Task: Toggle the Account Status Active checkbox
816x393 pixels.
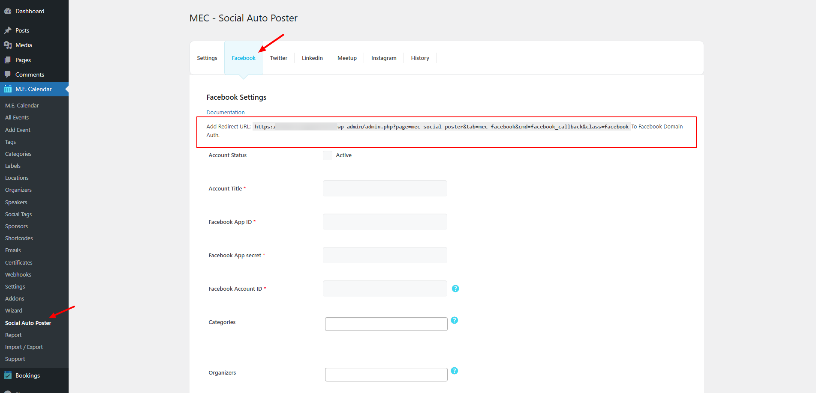Action: (x=328, y=155)
